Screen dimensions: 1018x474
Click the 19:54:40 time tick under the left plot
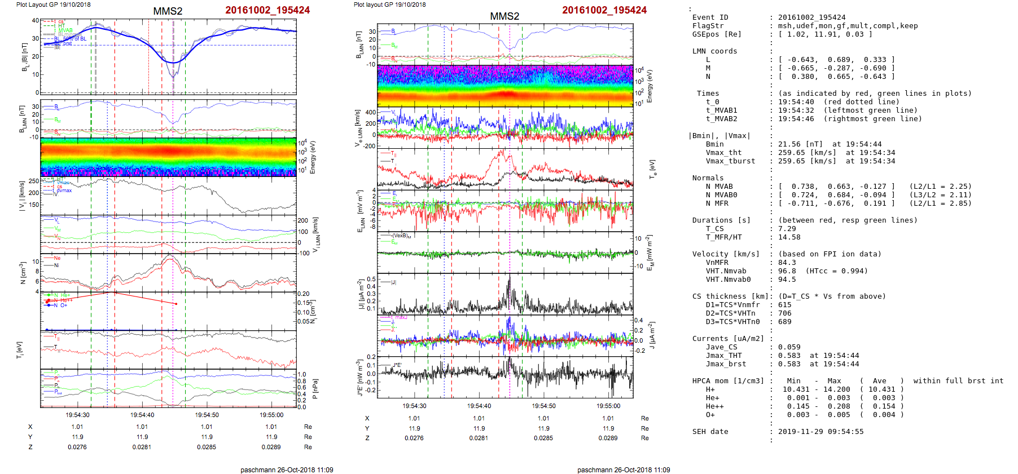coord(142,415)
